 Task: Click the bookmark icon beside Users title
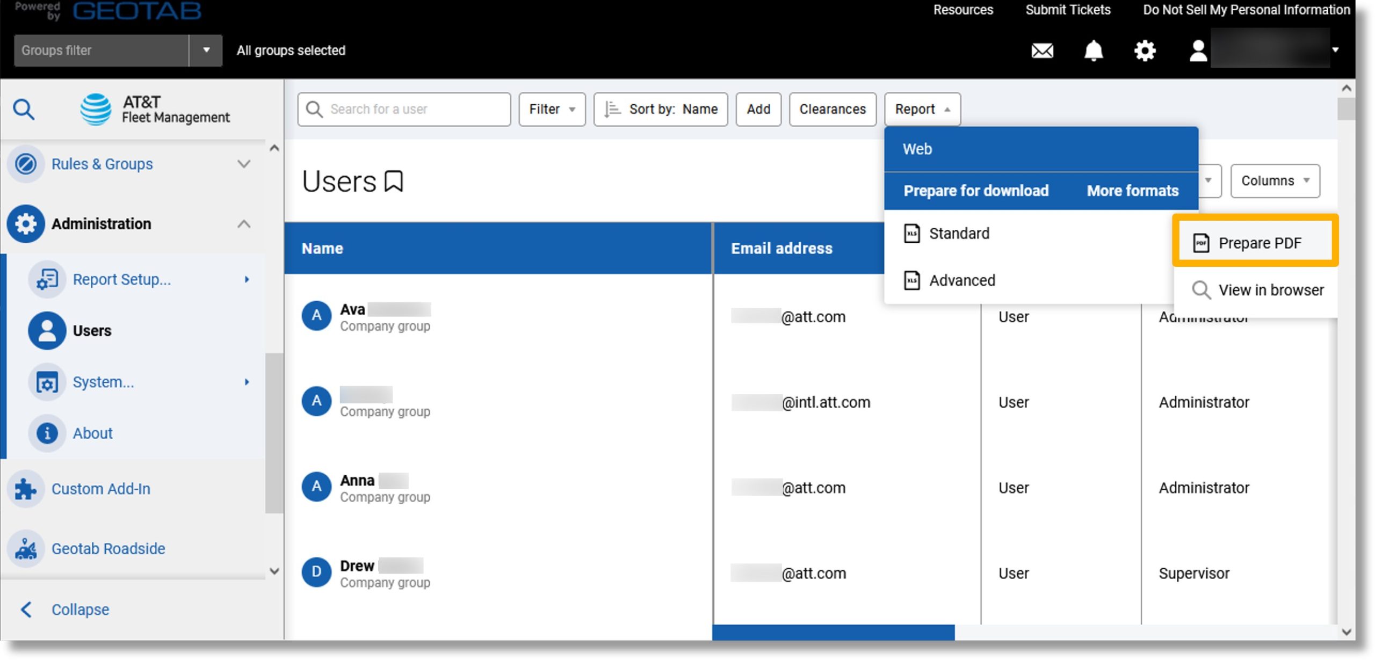tap(394, 181)
